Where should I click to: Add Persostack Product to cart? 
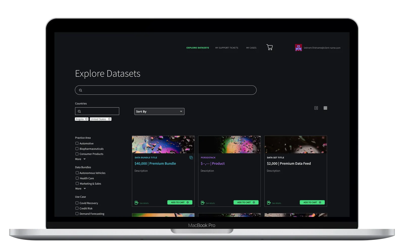point(246,203)
